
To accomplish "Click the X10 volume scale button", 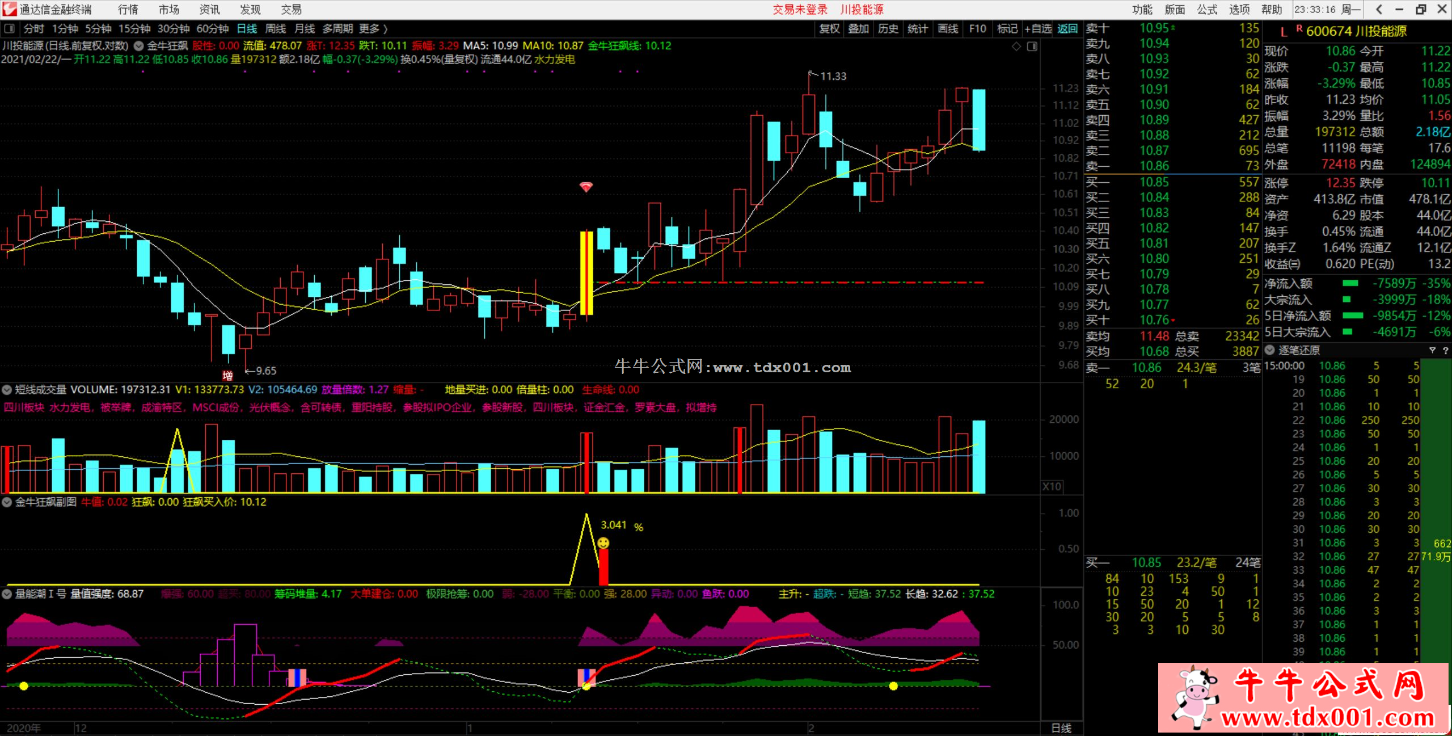I will tap(1052, 486).
